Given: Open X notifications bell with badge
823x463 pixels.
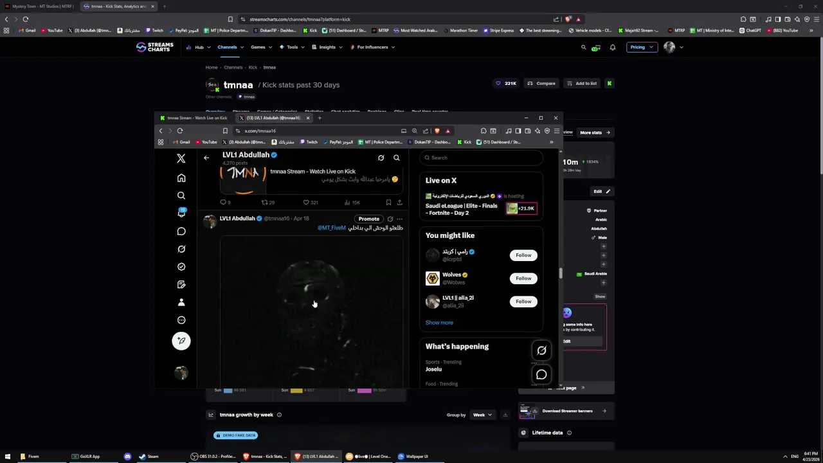Looking at the screenshot, I should coord(181,213).
